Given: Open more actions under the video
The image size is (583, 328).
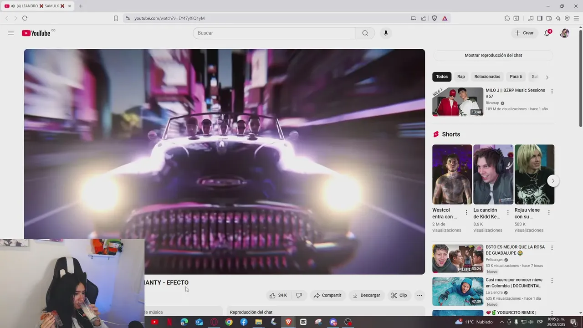Looking at the screenshot, I should click(419, 295).
